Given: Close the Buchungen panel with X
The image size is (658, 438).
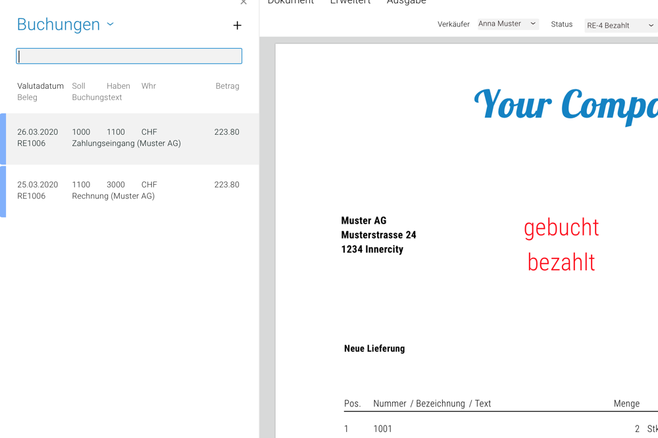Looking at the screenshot, I should [243, 3].
